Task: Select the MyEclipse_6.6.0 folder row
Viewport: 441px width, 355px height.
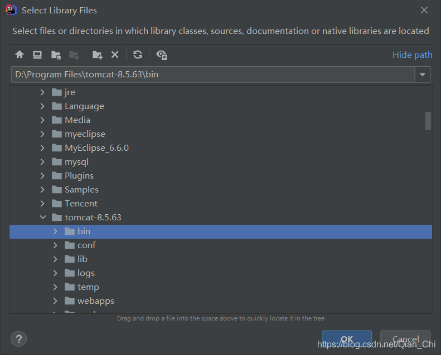Action: 221,148
